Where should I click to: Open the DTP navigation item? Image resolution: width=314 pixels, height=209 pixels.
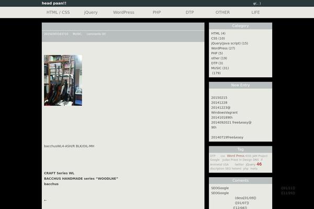(189, 13)
